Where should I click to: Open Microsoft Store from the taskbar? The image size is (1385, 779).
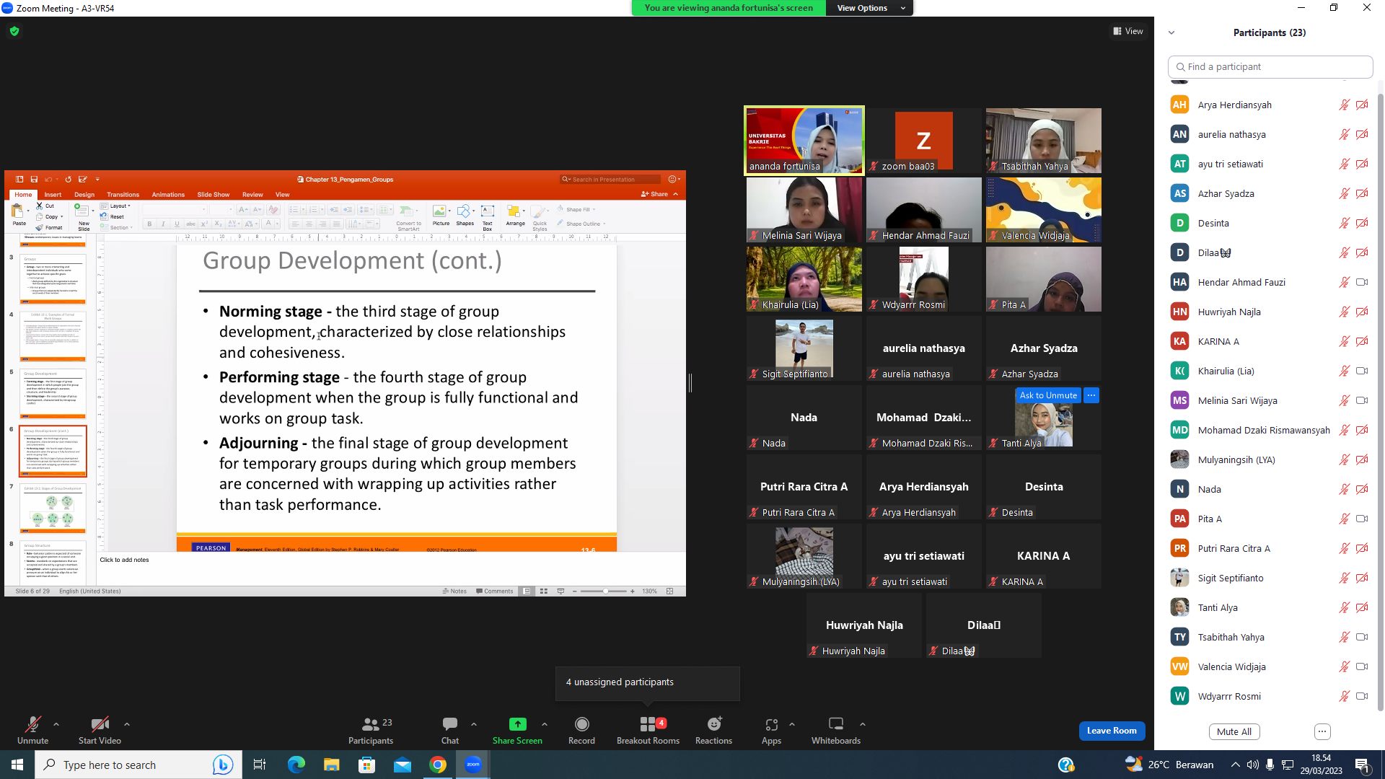pos(367,765)
